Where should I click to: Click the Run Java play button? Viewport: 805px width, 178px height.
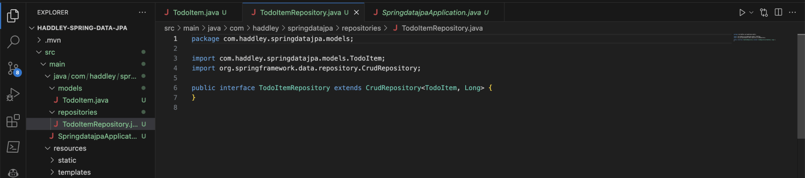[x=742, y=13]
